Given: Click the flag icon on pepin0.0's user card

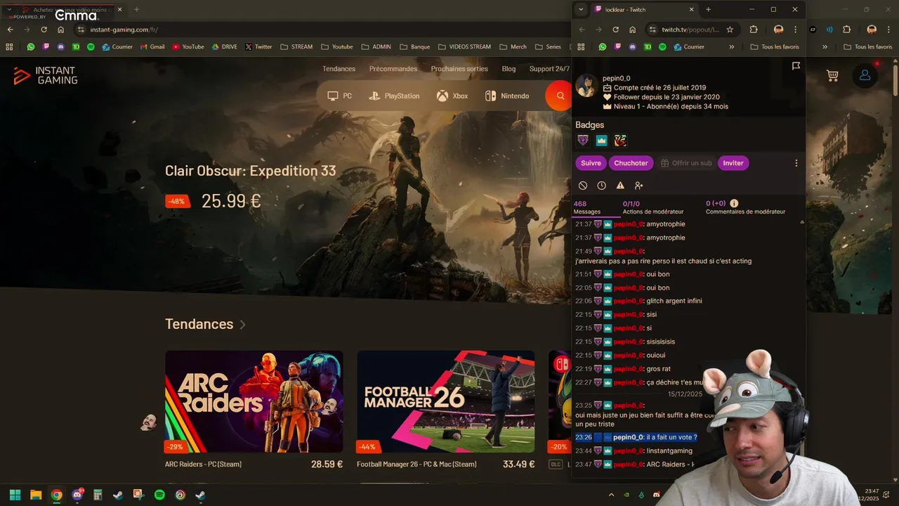Looking at the screenshot, I should (796, 66).
